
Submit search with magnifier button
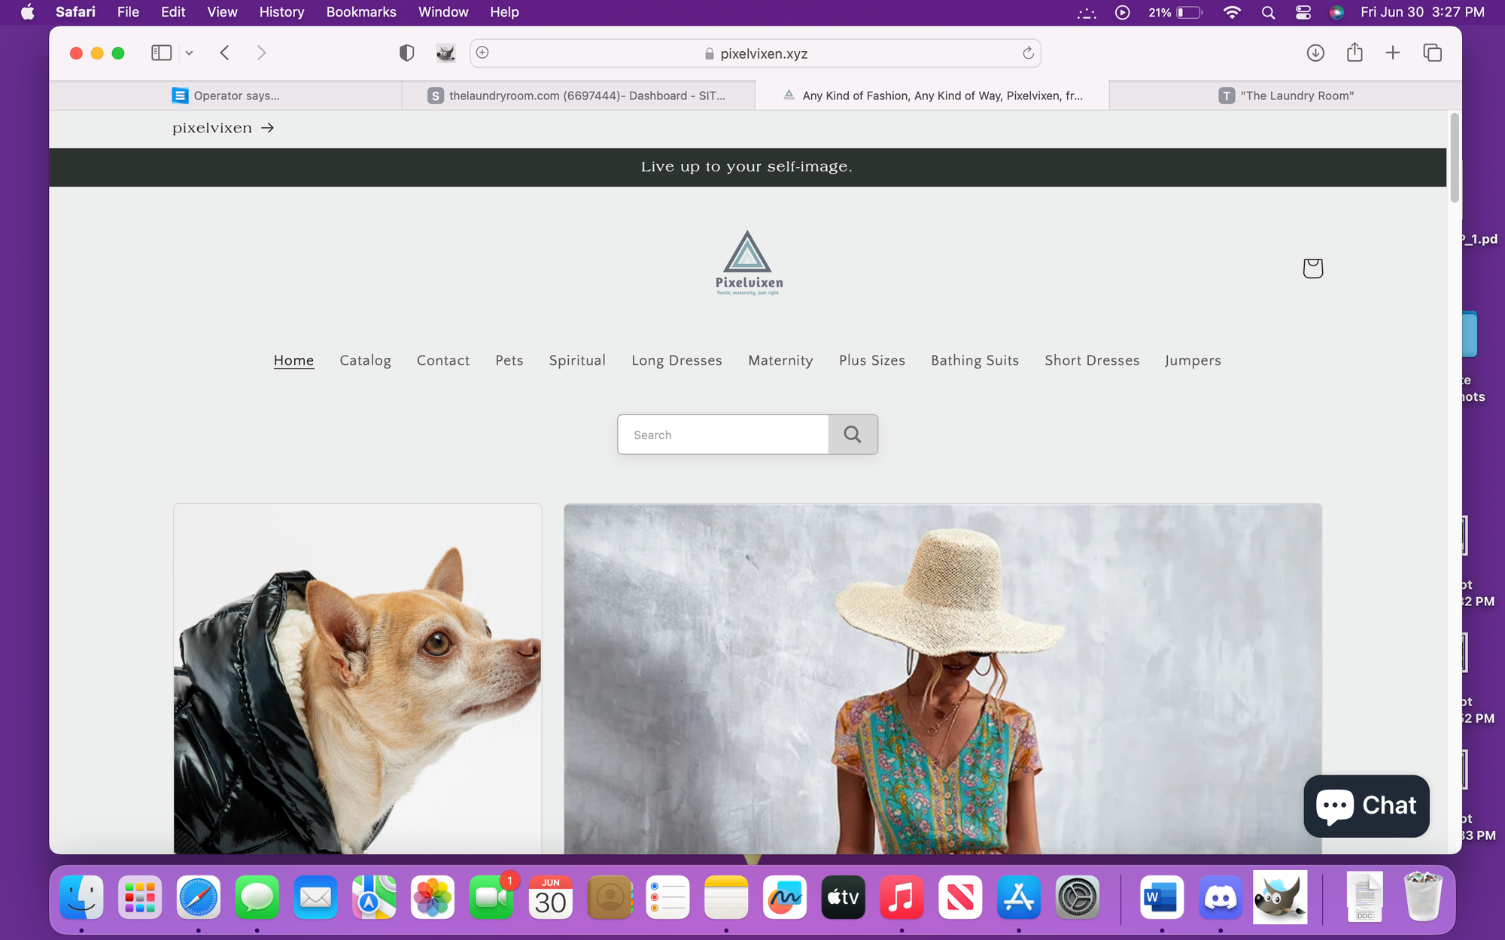[853, 435]
